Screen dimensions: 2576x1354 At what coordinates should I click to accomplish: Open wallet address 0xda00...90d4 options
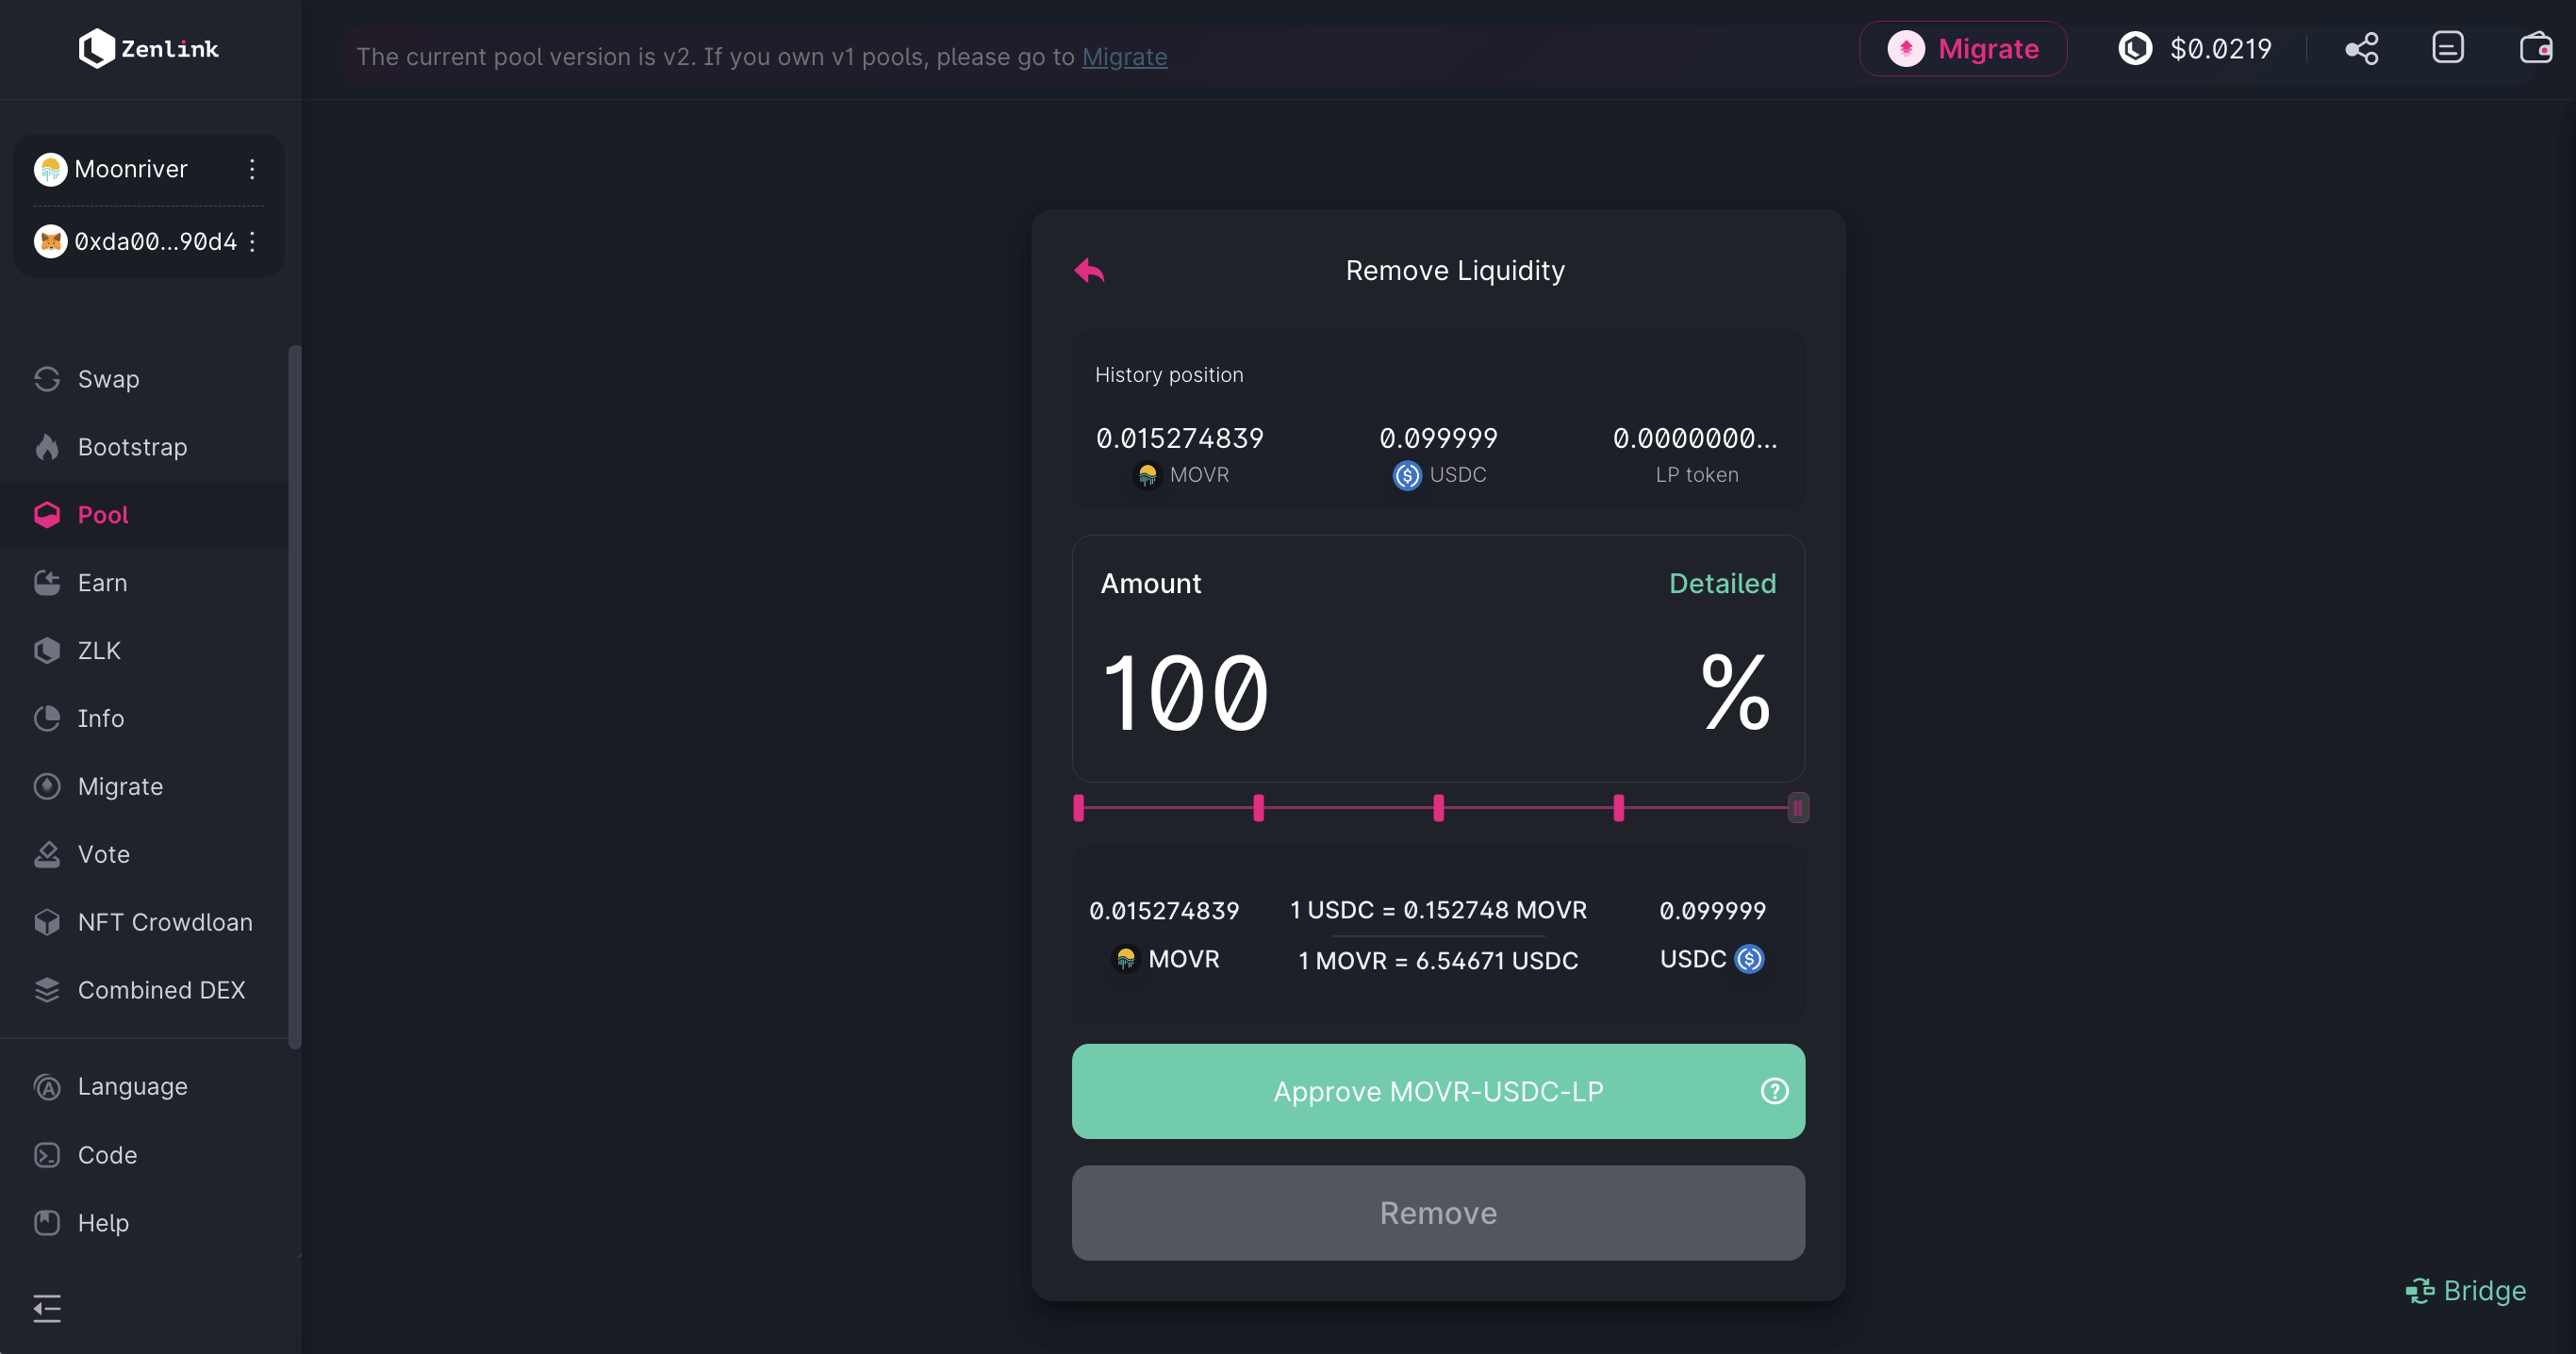(252, 241)
